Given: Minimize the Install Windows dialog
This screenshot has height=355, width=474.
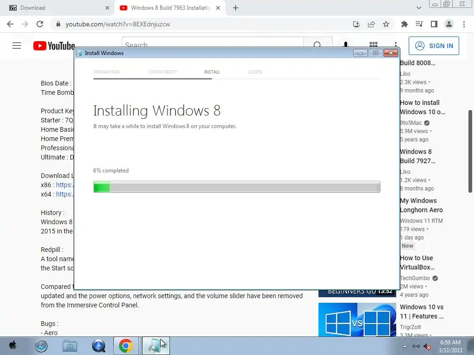Looking at the screenshot, I should 360,53.
